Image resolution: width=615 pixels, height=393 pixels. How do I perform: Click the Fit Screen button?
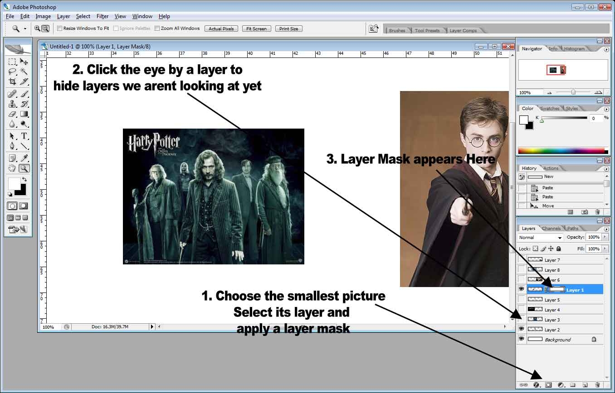[257, 29]
